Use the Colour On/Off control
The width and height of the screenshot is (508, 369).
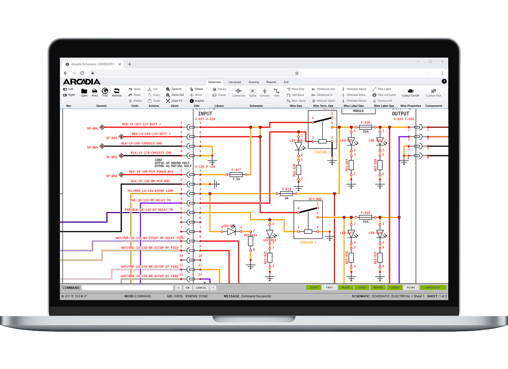point(411,92)
